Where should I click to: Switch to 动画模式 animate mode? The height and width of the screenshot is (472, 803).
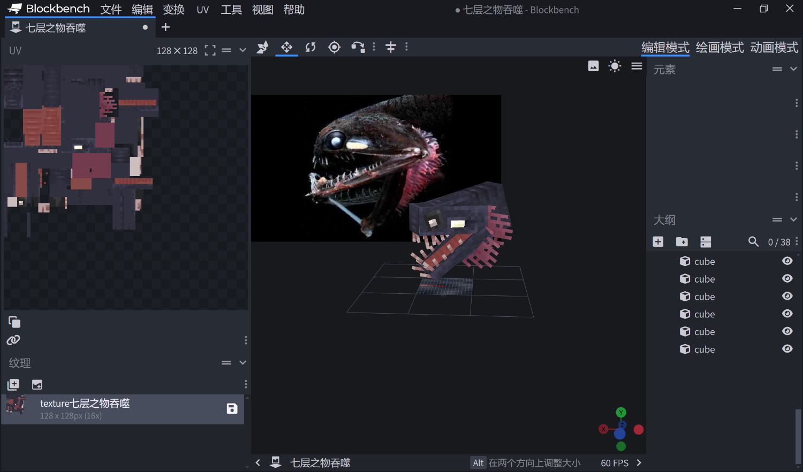(774, 48)
